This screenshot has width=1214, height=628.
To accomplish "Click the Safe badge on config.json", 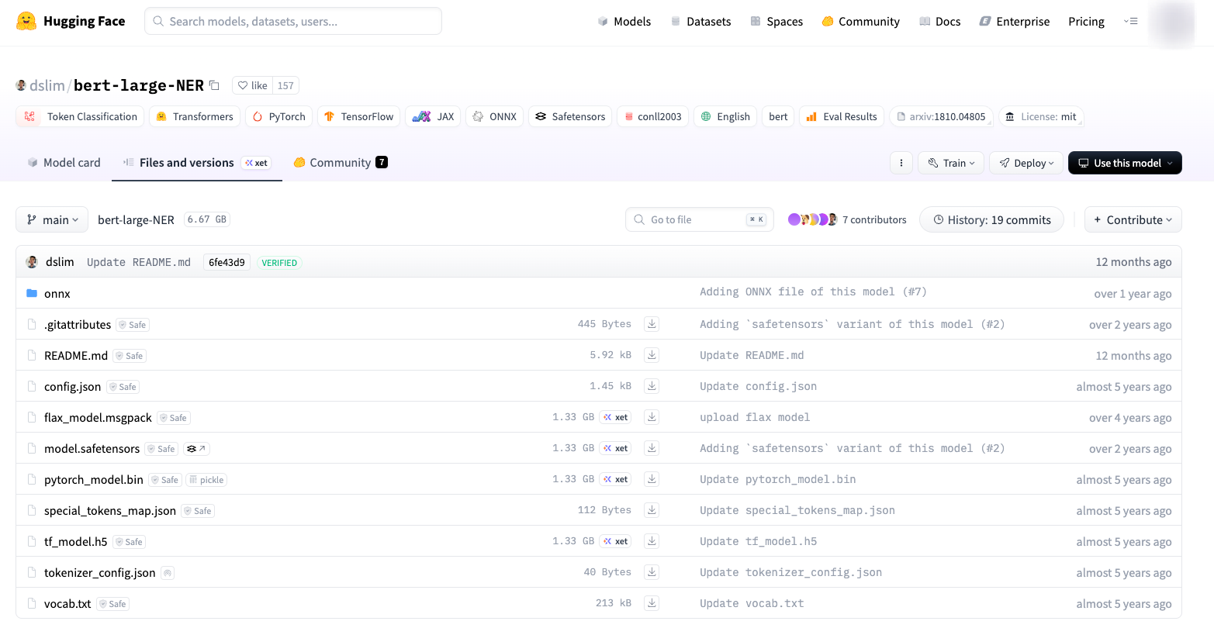I will point(123,387).
